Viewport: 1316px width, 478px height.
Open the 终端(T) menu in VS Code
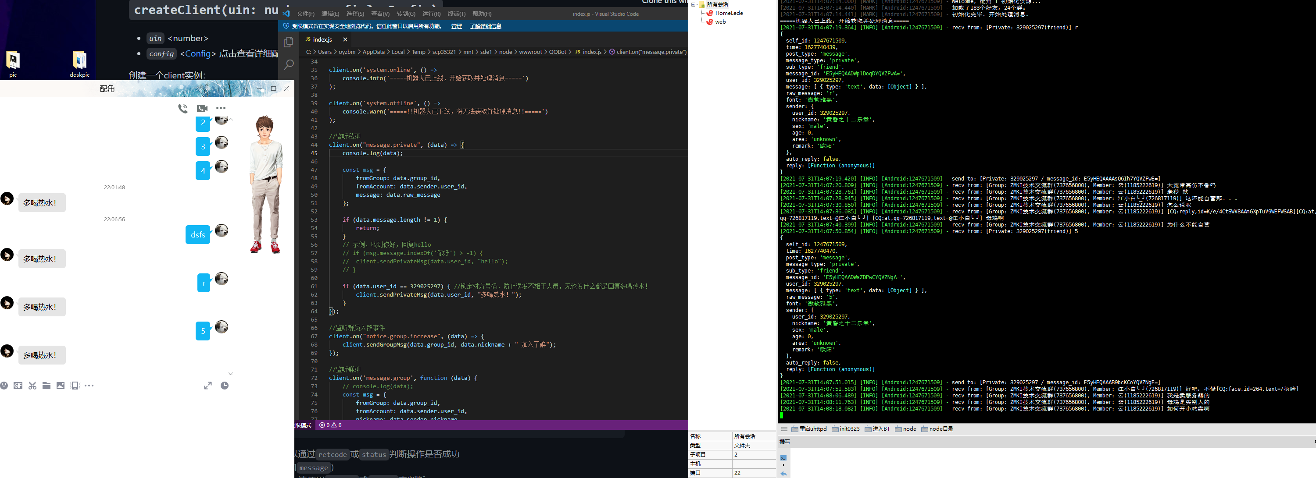456,14
